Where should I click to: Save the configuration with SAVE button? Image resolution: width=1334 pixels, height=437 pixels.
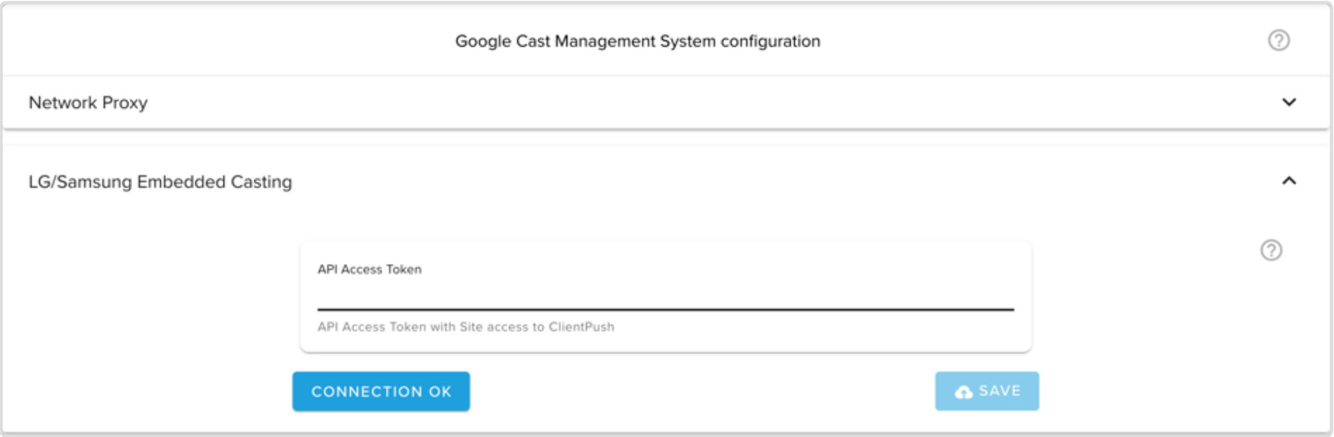click(987, 391)
